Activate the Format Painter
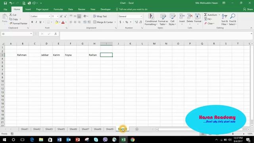Screen dimensions: 254x143 point(18,23)
